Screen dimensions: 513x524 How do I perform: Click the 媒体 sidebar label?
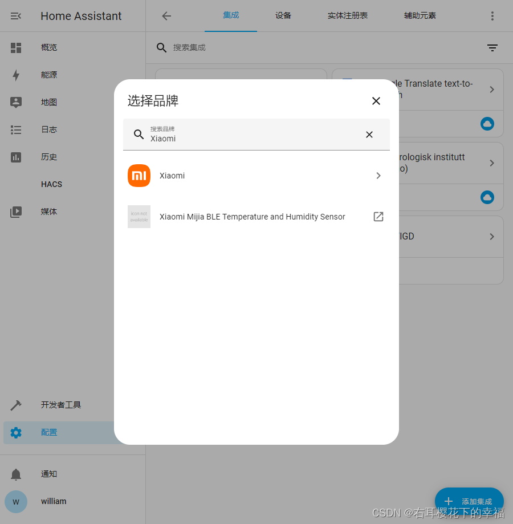coord(49,212)
